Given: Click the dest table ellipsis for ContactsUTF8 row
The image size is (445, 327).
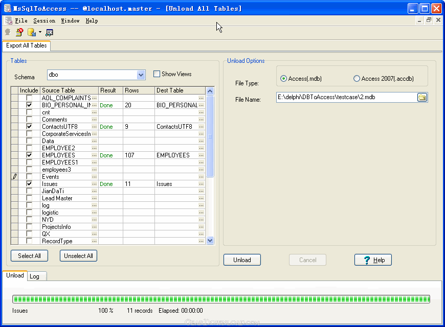Looking at the screenshot, I should 201,127.
